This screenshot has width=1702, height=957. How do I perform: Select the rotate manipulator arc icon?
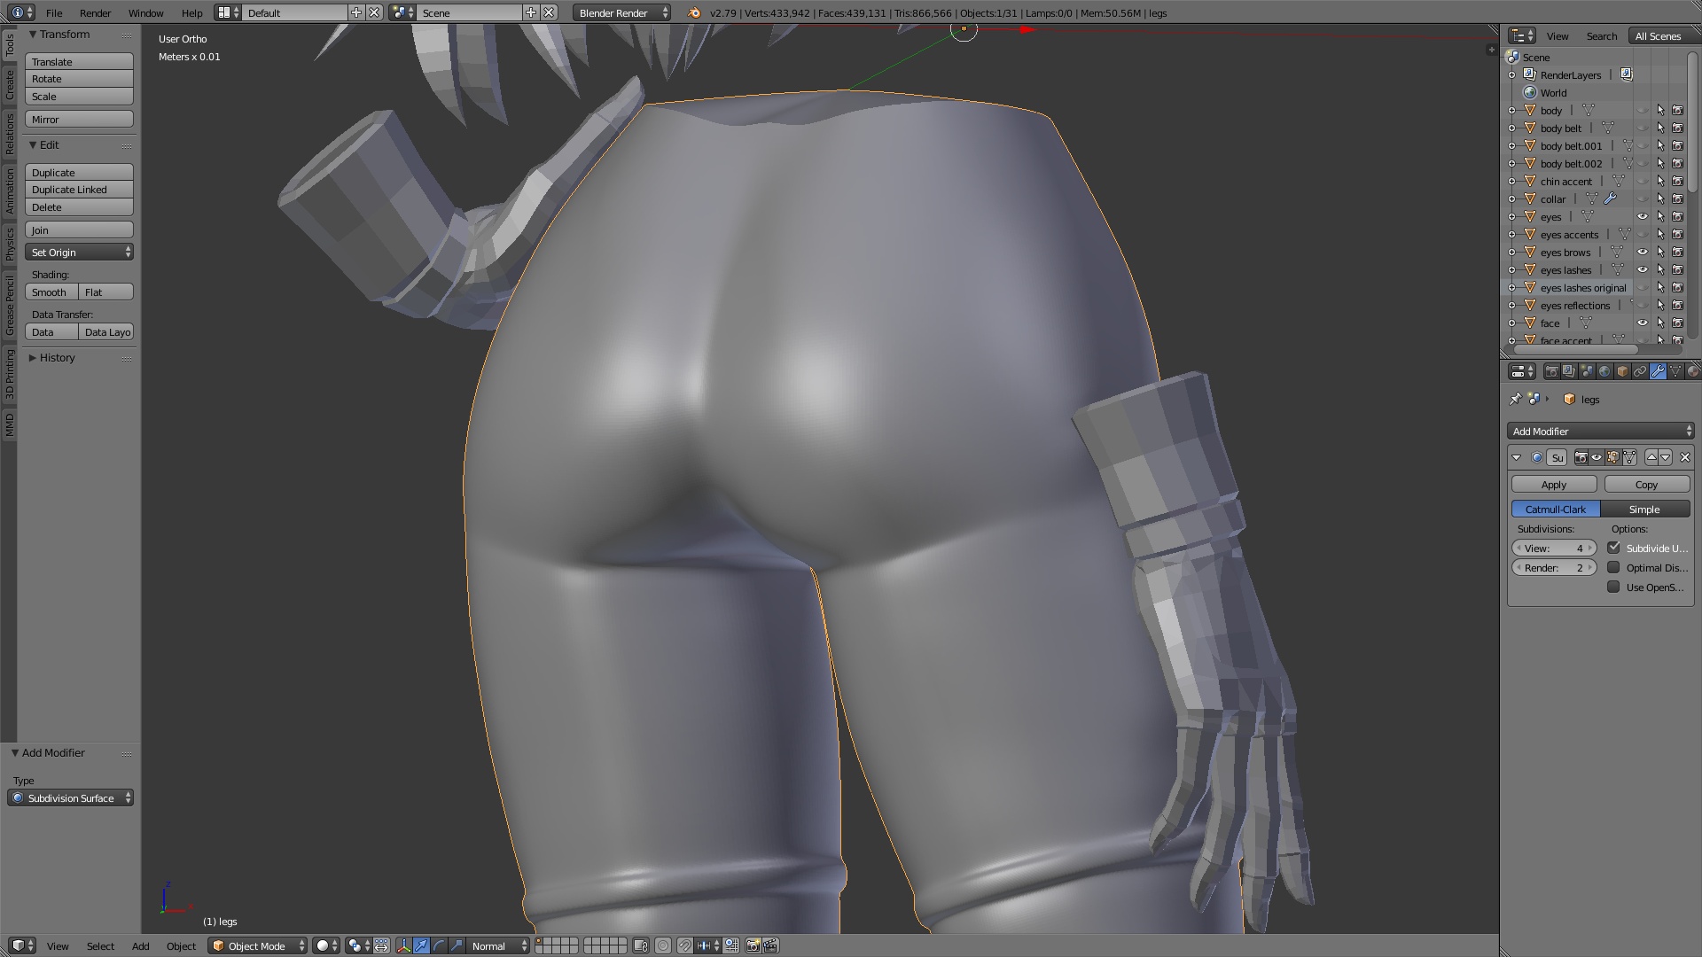pos(439,945)
